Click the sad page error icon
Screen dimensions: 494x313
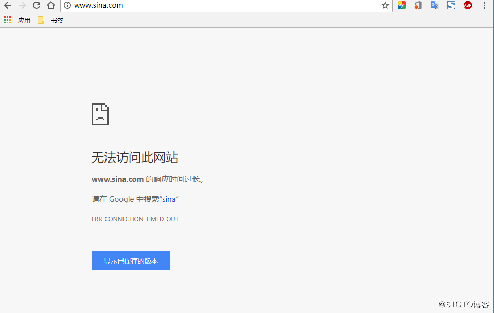[x=100, y=114]
